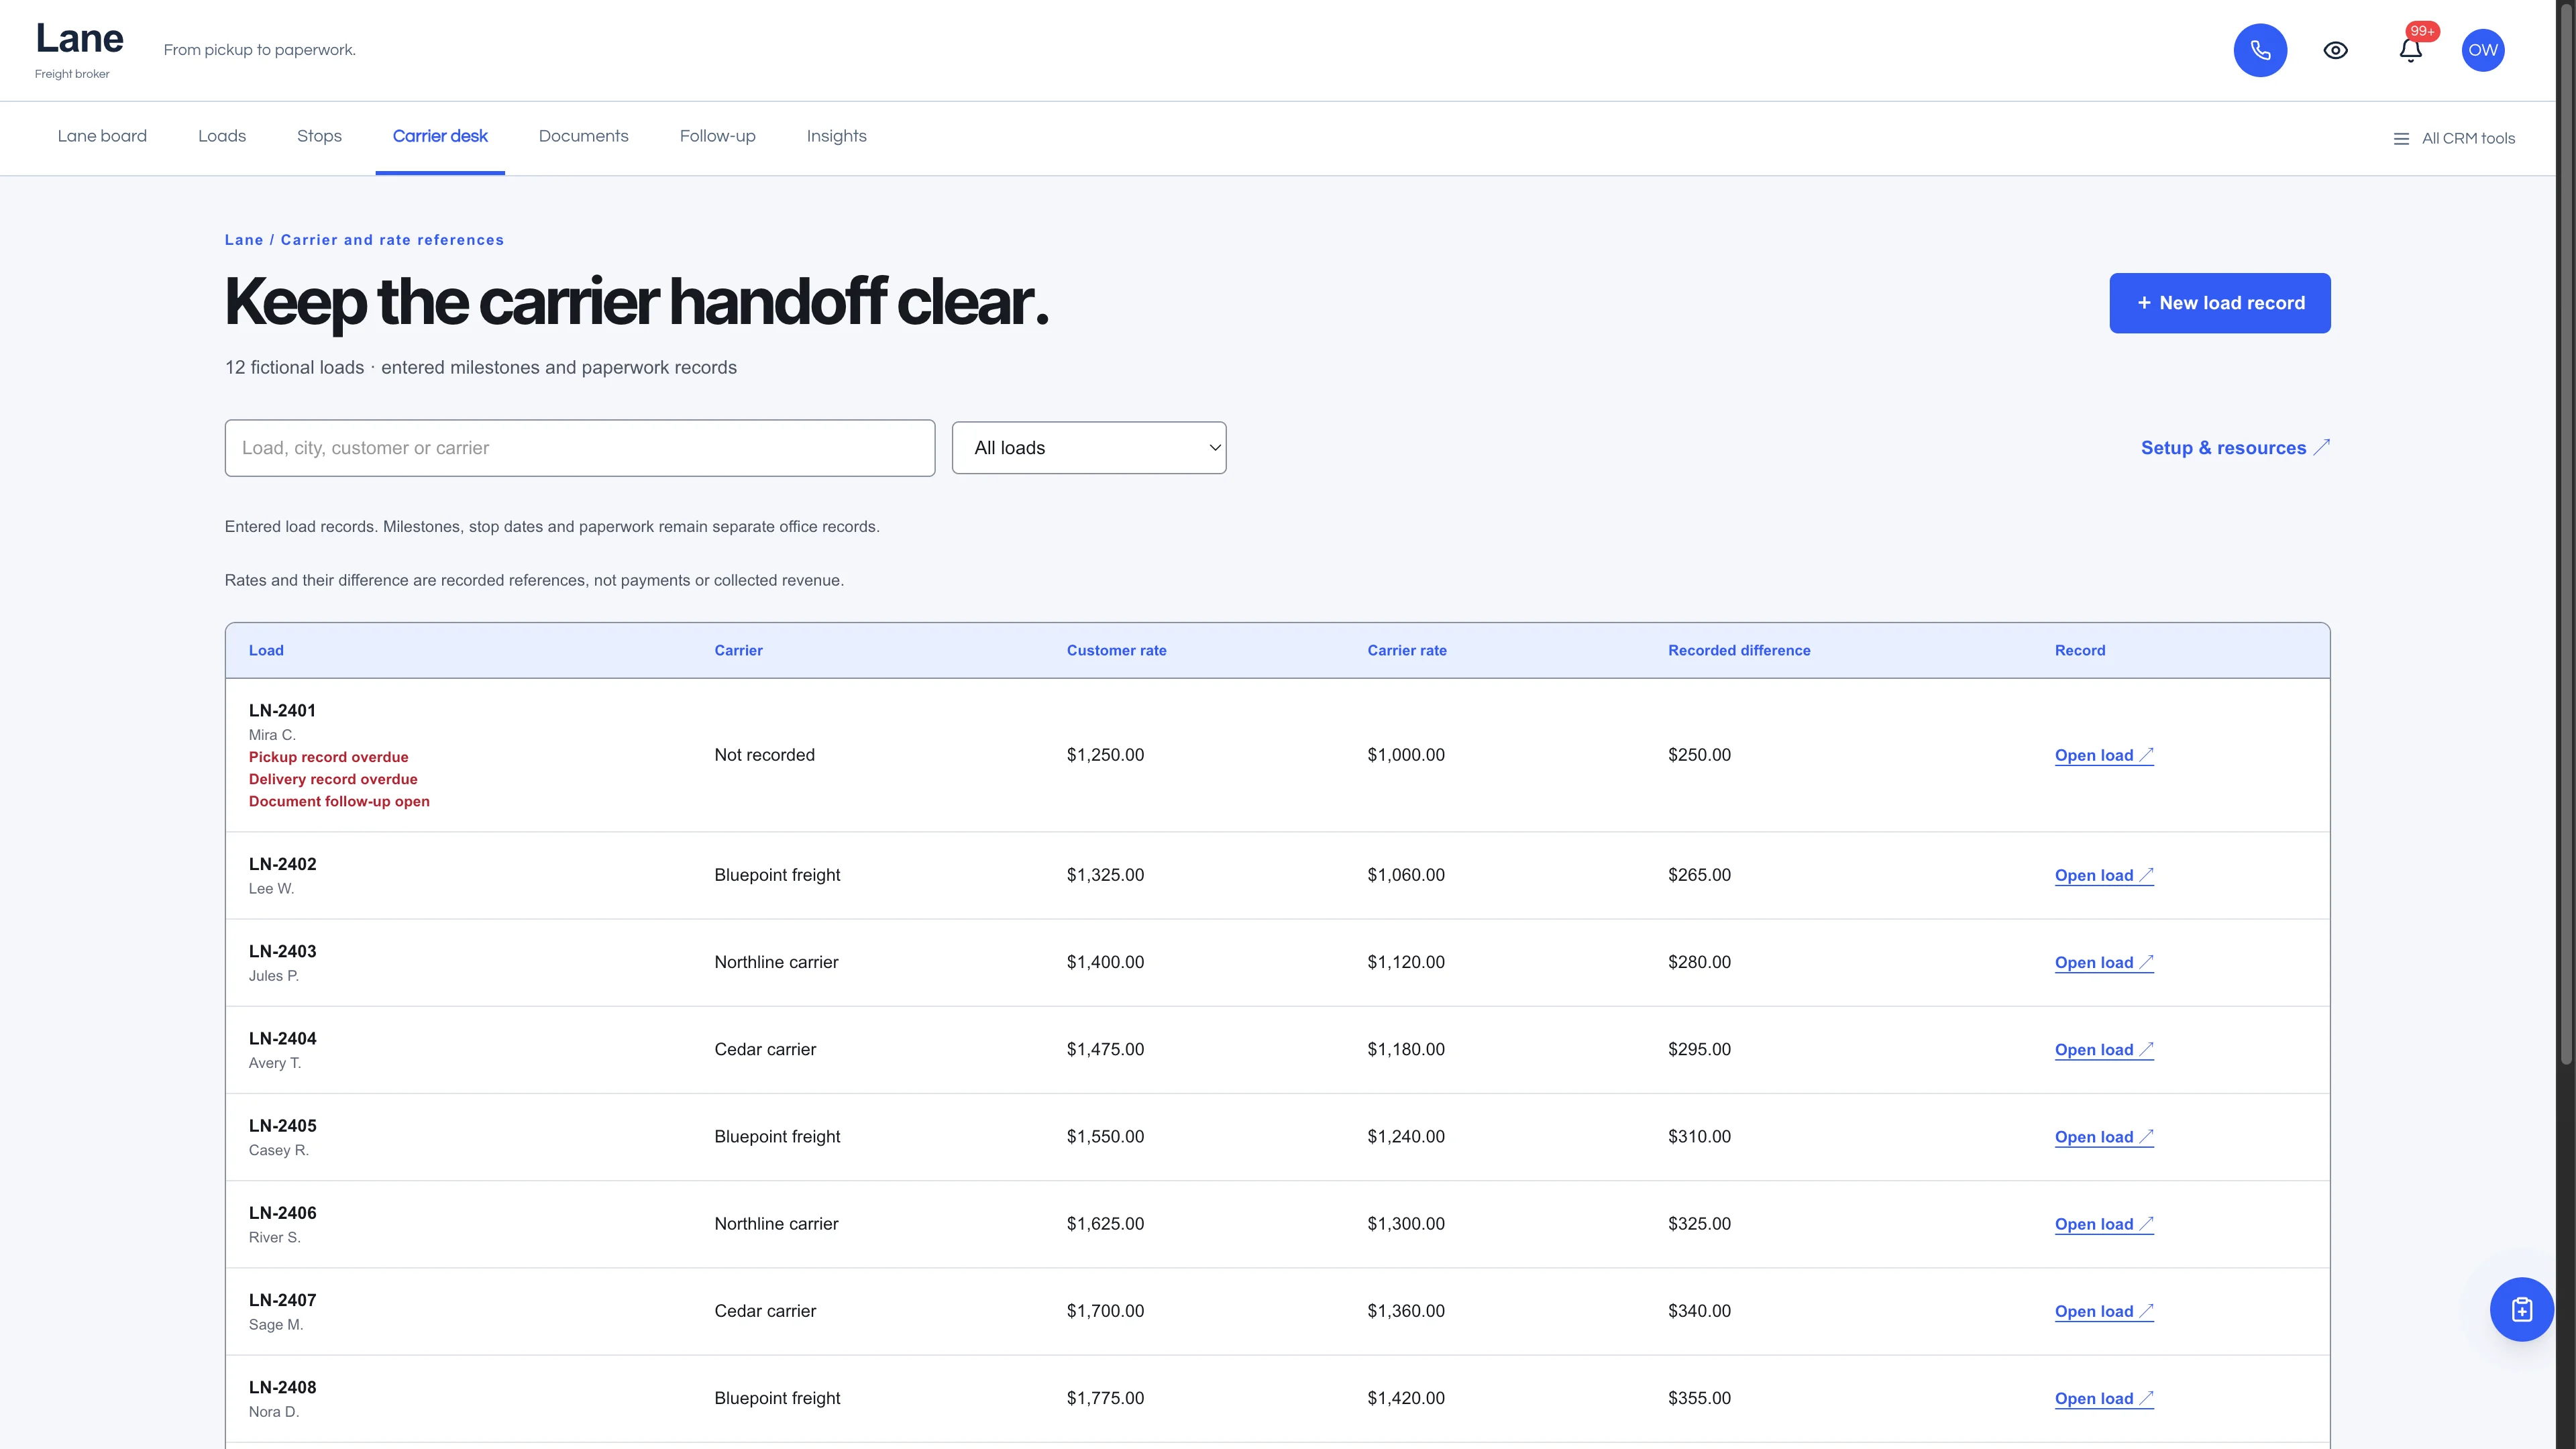
Task: Open load link for LN-2405
Action: pos(2104,1136)
